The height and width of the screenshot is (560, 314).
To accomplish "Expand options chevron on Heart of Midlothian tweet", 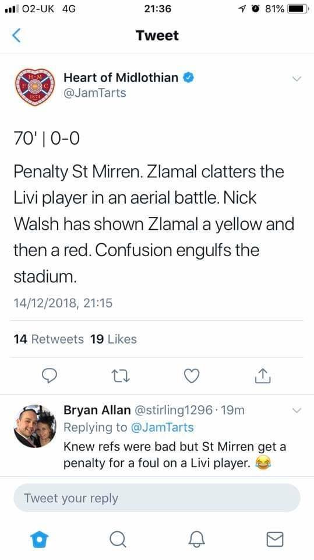I will (x=297, y=79).
